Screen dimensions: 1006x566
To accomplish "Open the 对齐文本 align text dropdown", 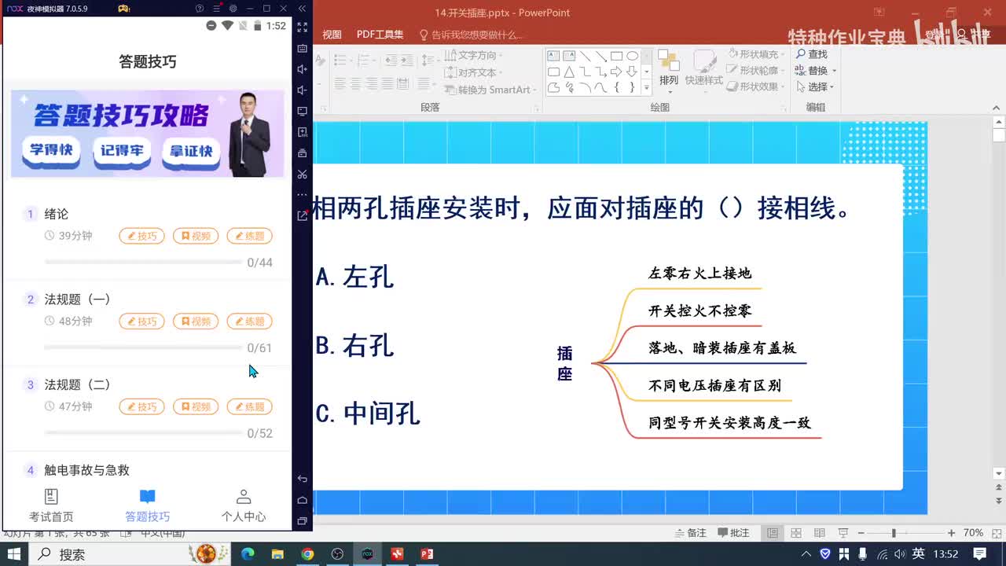I will click(473, 72).
